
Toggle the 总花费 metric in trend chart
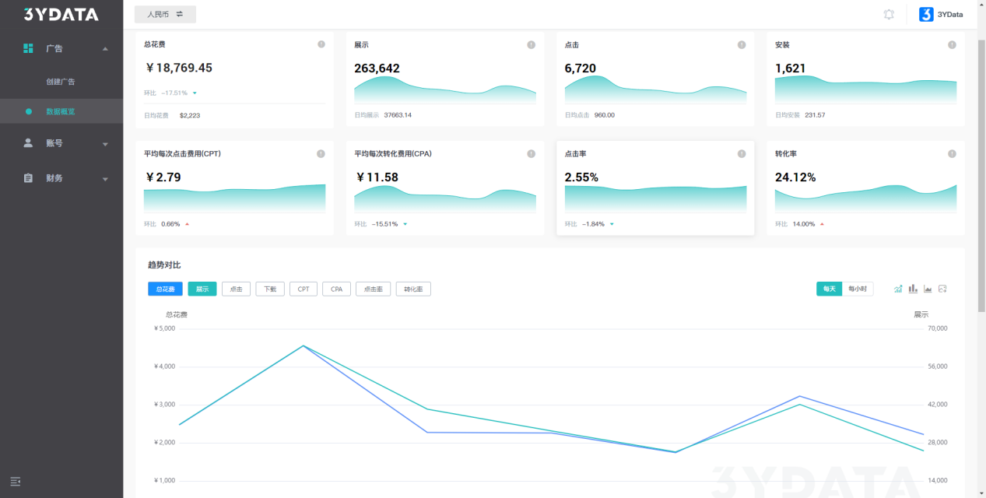[x=165, y=289]
